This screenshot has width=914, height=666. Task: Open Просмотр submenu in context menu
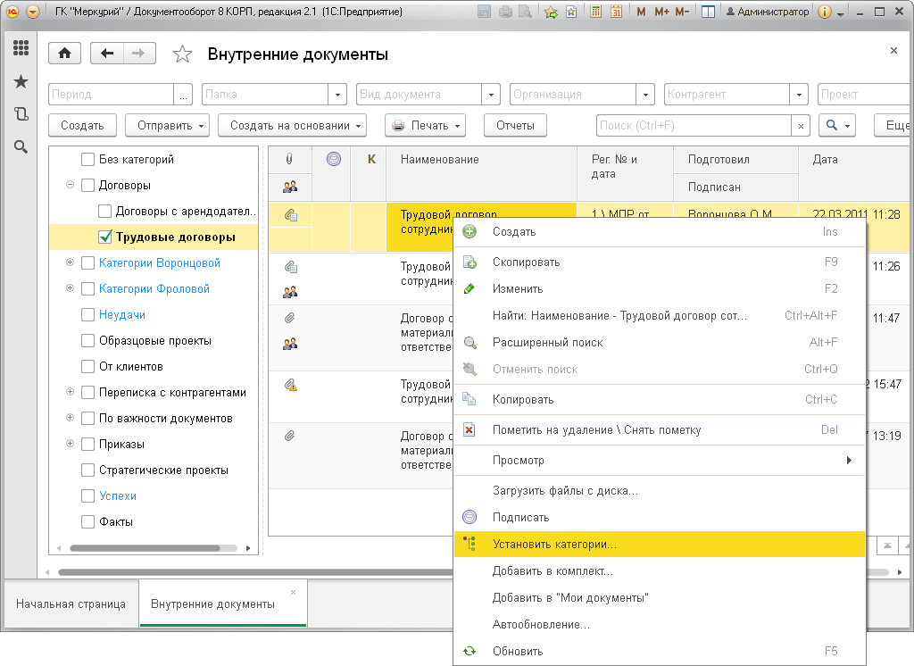click(660, 460)
